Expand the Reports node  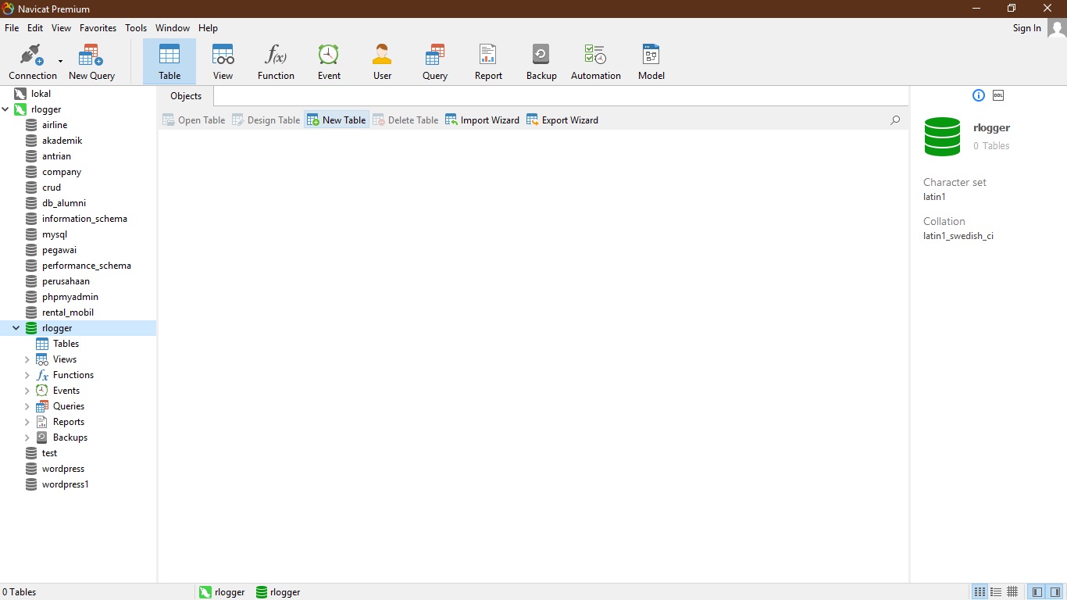(27, 422)
